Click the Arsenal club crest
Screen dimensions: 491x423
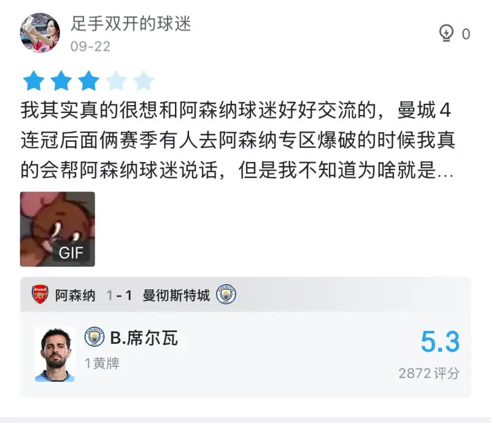coord(40,295)
